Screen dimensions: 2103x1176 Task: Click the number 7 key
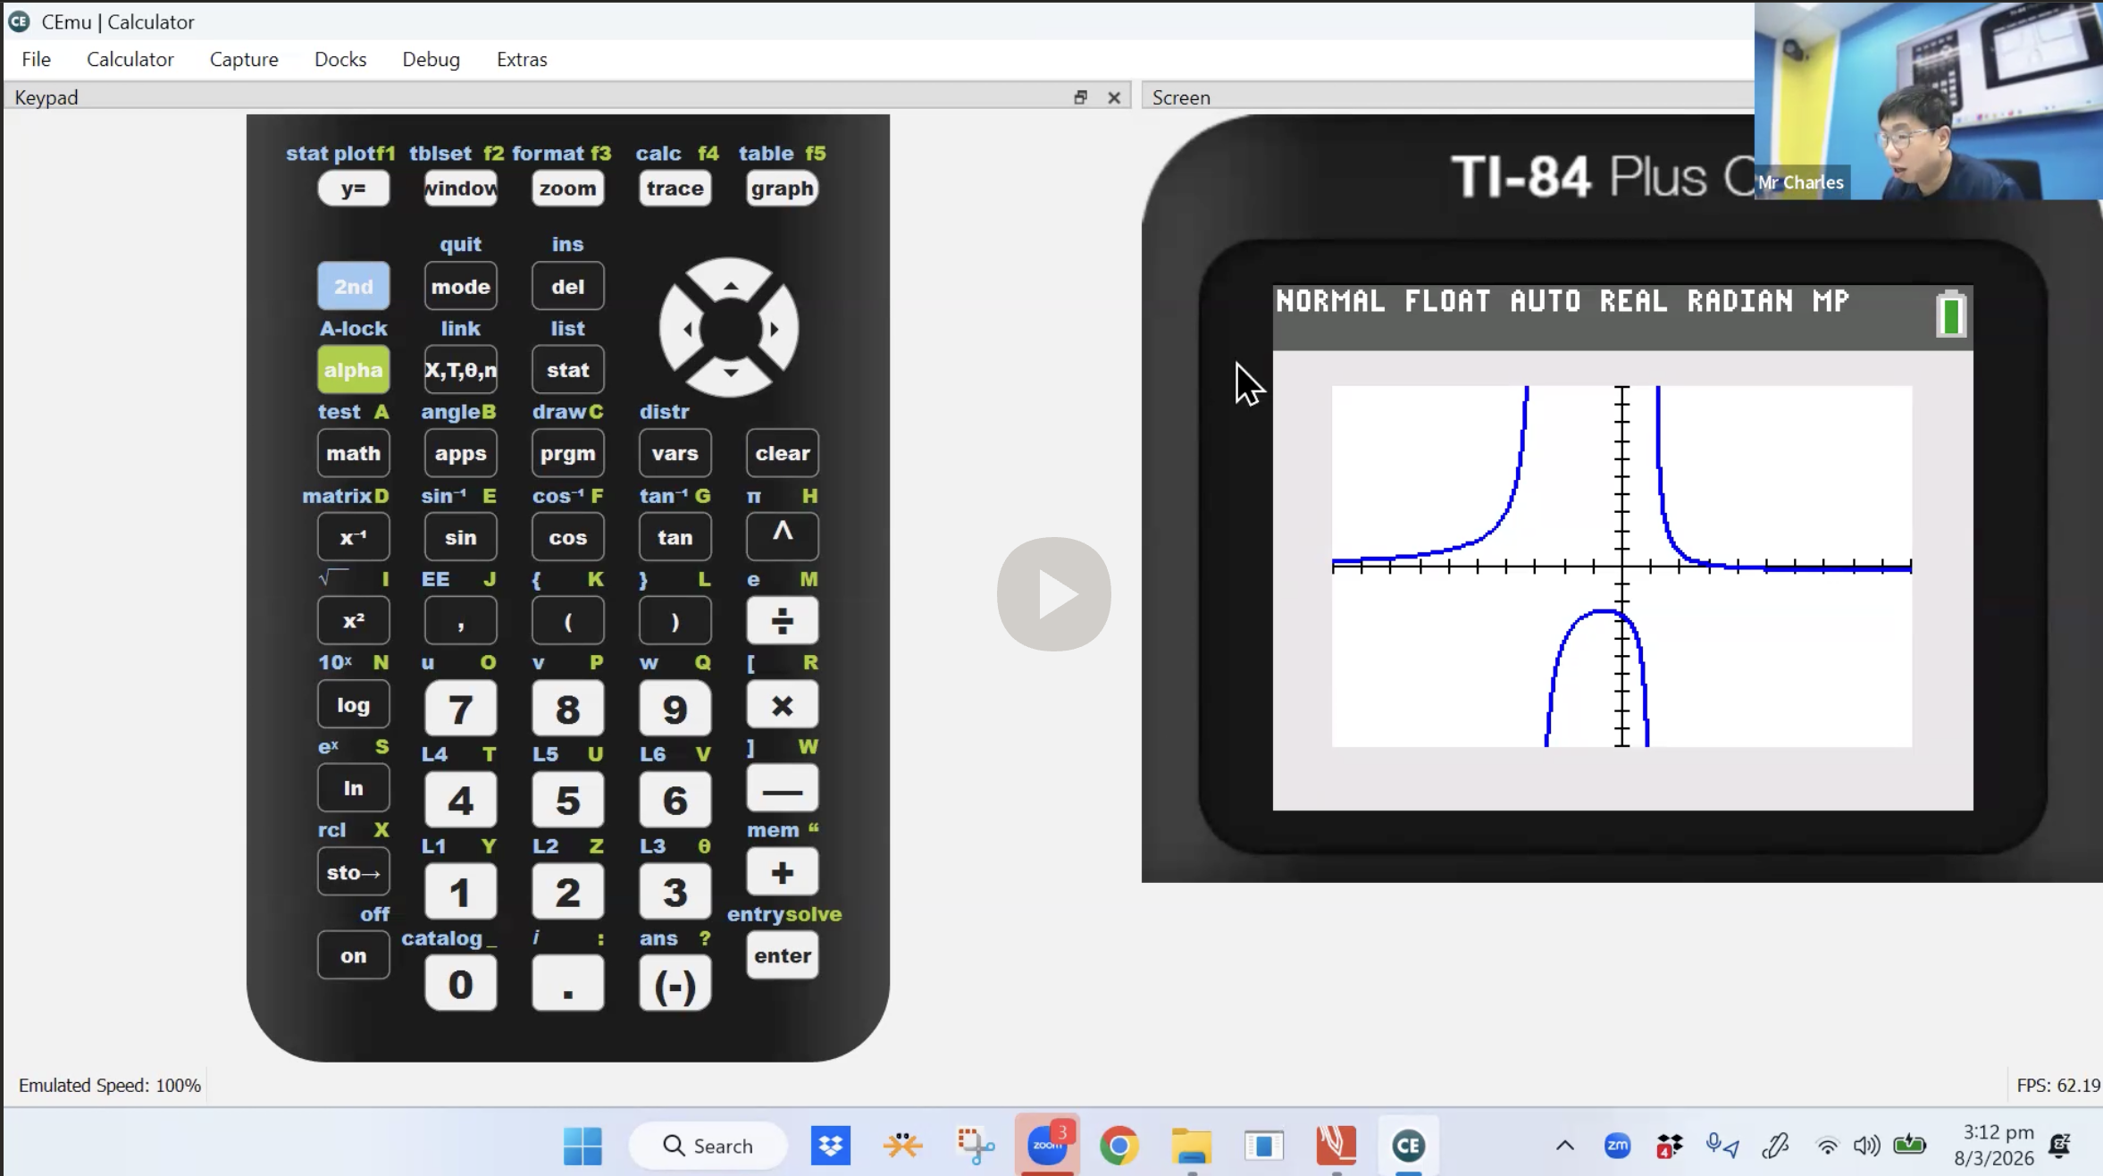click(x=460, y=710)
